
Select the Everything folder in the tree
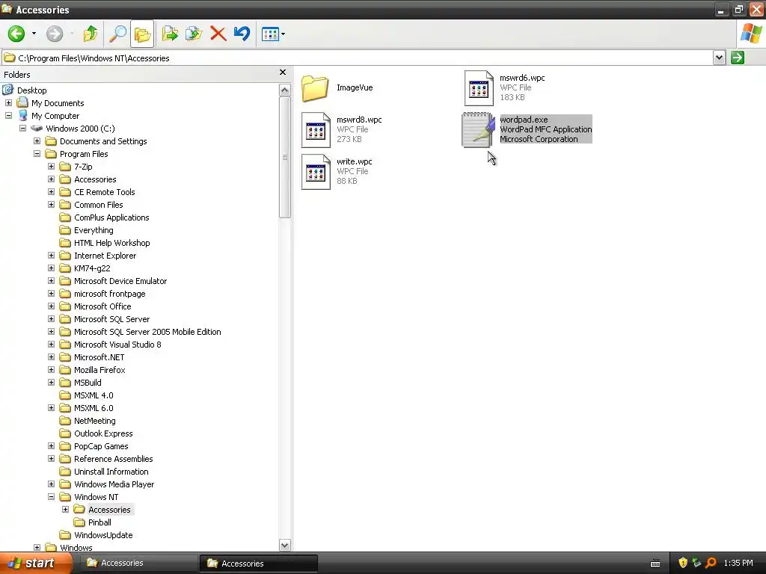coord(94,230)
